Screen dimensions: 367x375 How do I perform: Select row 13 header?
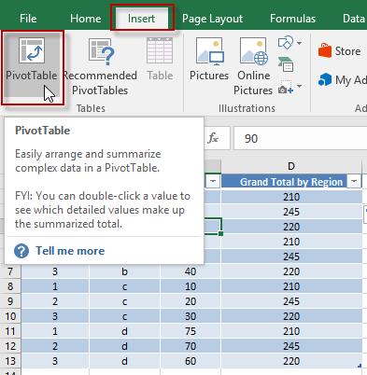point(10,361)
